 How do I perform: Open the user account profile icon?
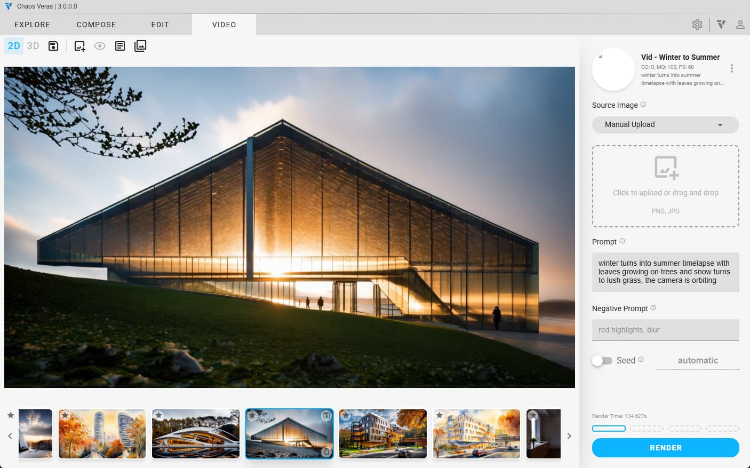pos(740,25)
